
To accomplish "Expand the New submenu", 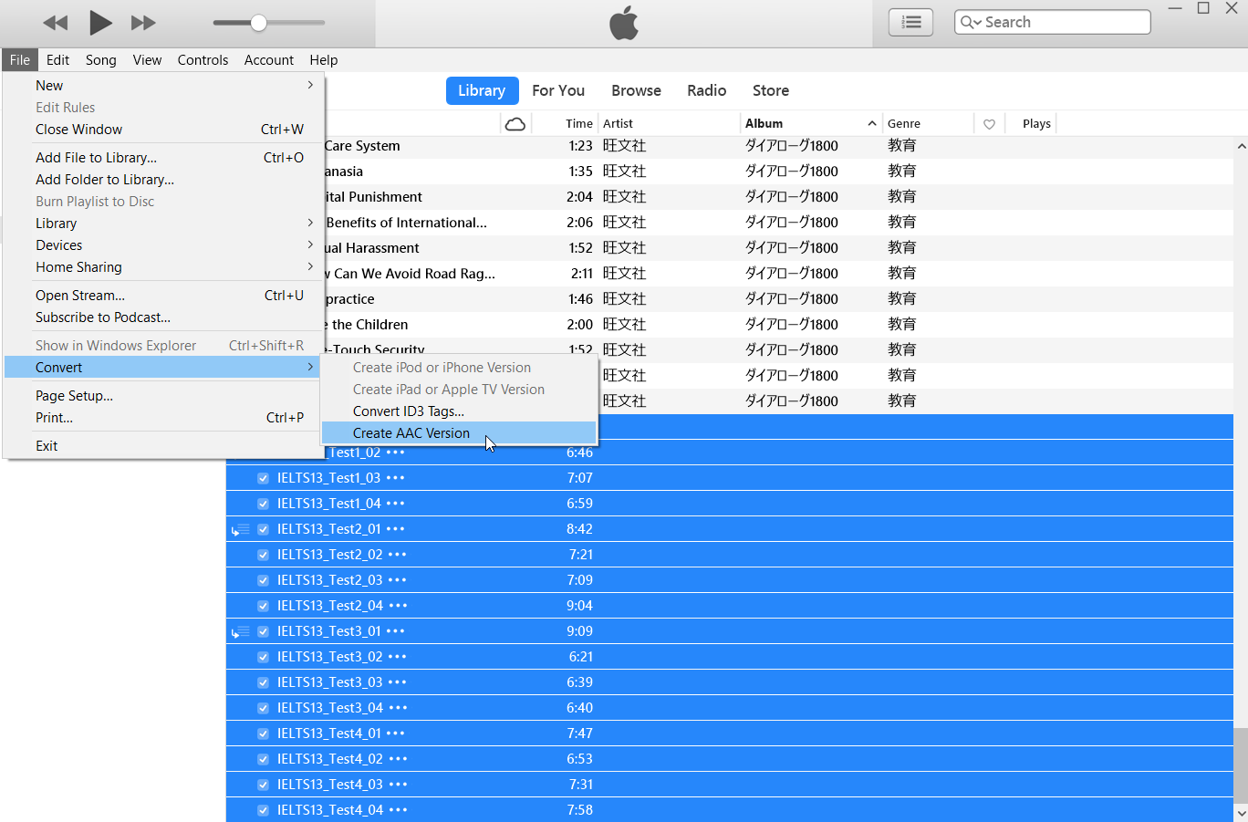I will coord(162,86).
